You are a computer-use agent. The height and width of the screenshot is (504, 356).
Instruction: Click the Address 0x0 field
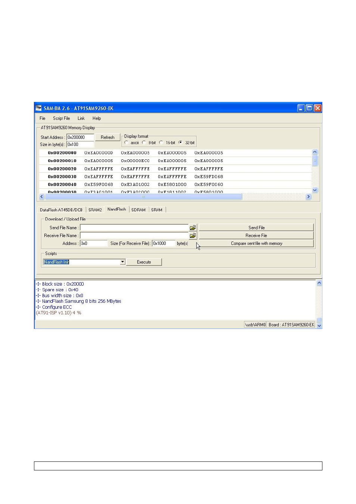94,243
